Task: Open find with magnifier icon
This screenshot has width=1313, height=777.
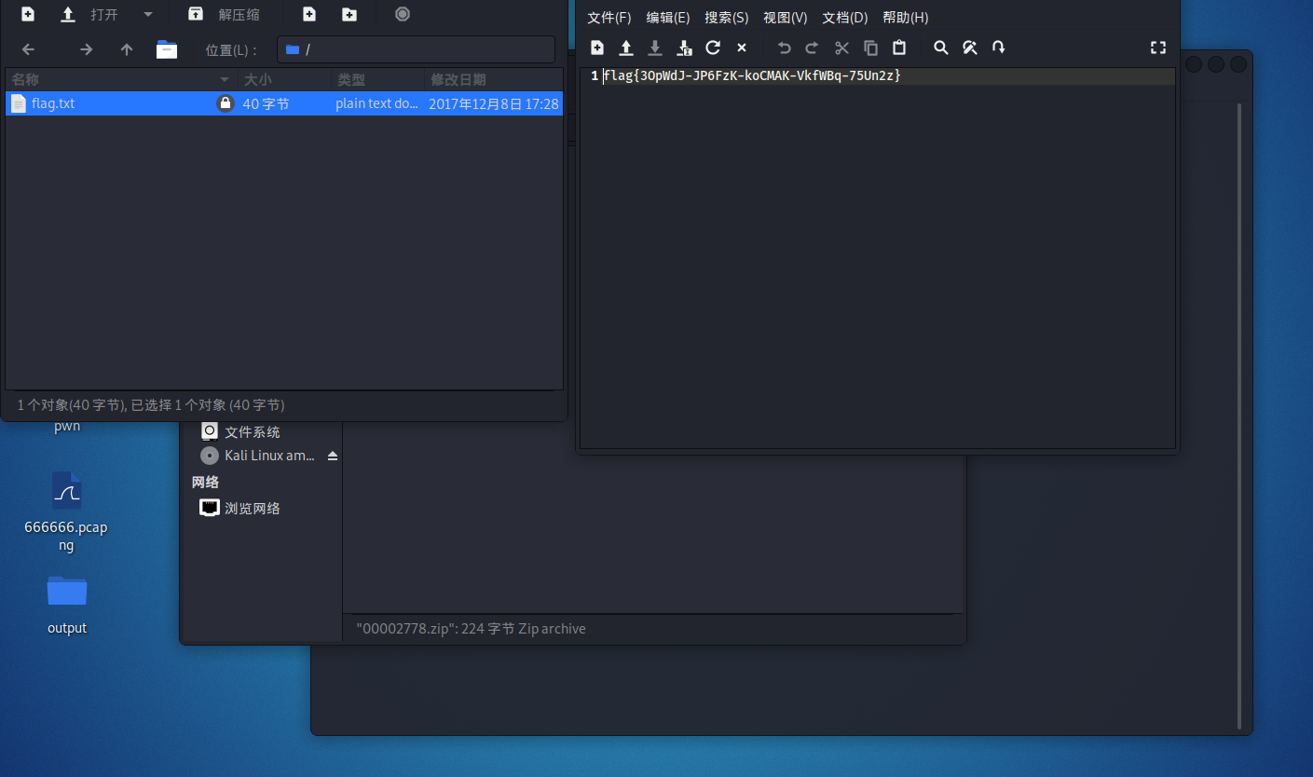Action: tap(941, 48)
